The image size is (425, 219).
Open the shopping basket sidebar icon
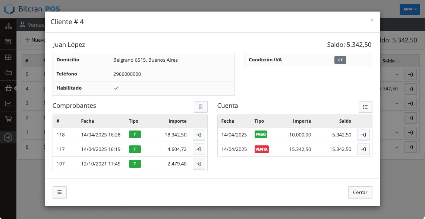coord(8,88)
